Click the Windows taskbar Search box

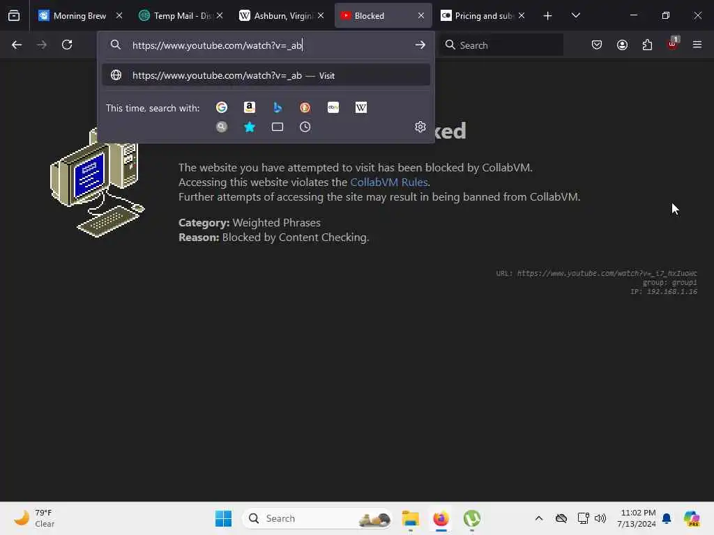[x=317, y=518]
